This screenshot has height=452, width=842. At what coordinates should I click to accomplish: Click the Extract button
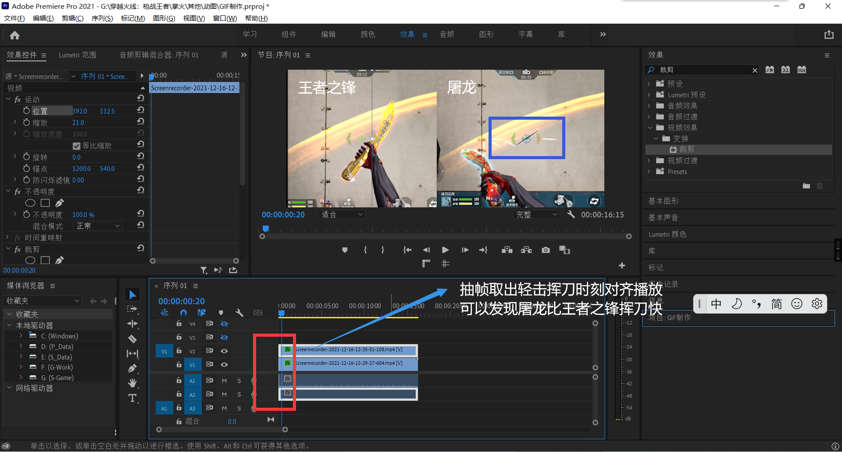point(526,250)
